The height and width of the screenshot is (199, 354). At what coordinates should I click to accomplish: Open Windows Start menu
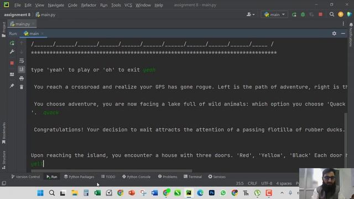40,193
